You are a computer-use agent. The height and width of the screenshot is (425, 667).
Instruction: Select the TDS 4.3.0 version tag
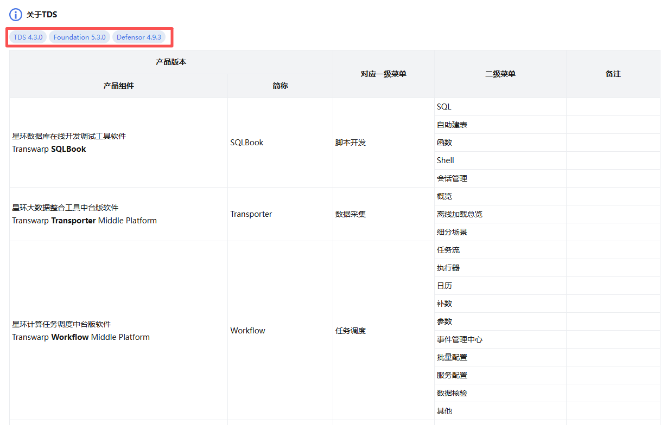point(28,37)
